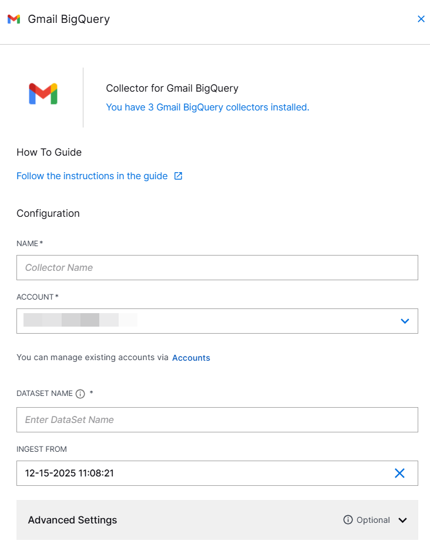Click the Enter DataSet Name field
430x554 pixels.
pyautogui.click(x=217, y=419)
